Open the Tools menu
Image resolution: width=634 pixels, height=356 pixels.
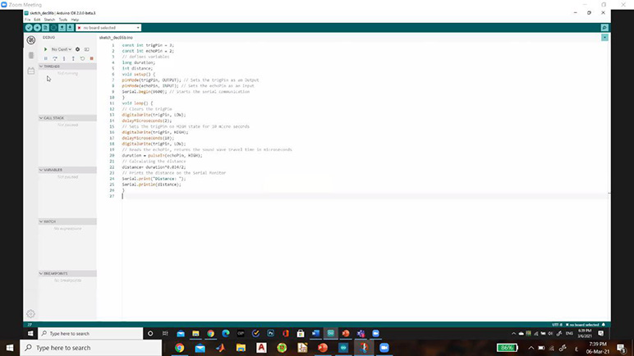(63, 20)
